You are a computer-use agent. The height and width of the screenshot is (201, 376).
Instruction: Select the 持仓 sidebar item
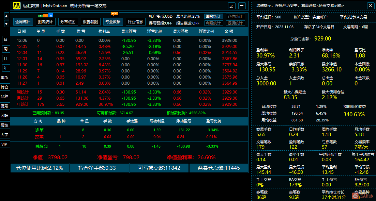[x=4, y=87]
